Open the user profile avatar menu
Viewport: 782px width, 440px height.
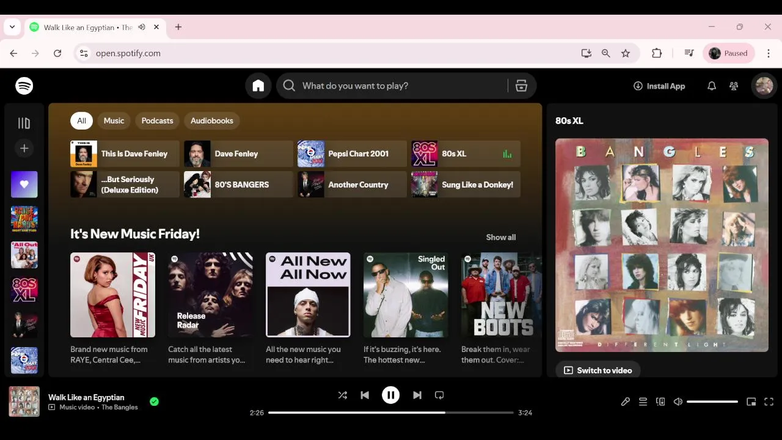pos(764,86)
